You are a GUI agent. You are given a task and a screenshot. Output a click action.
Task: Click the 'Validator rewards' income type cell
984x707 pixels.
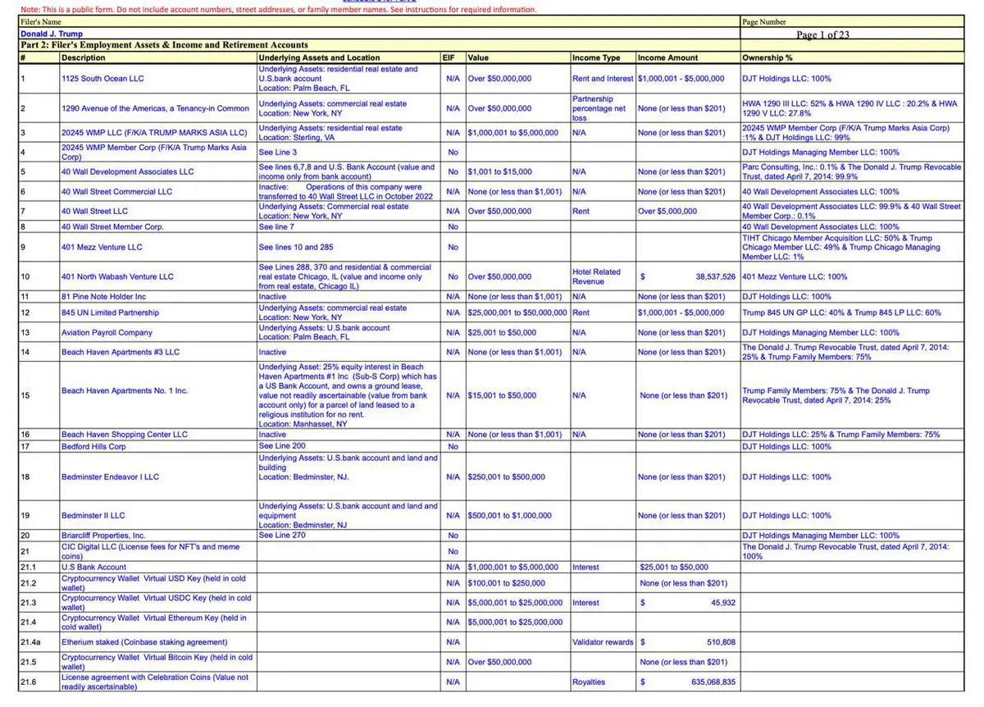click(x=603, y=641)
